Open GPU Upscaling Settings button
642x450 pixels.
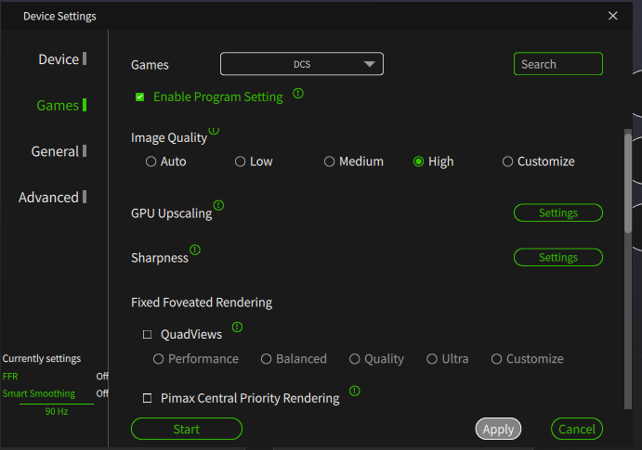point(558,213)
